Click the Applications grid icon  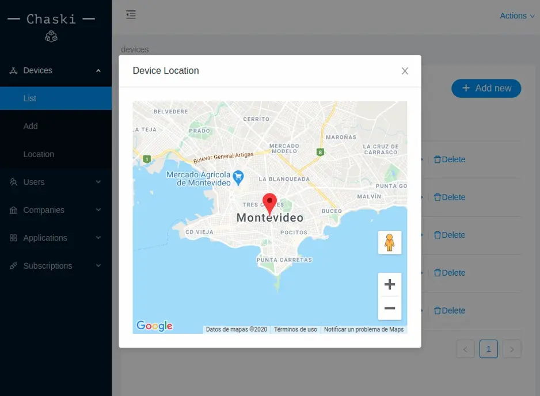13,237
